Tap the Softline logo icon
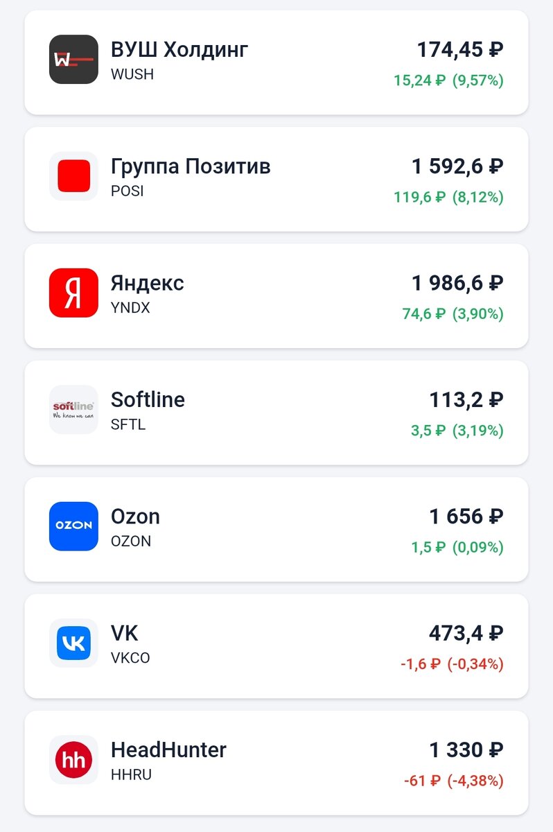553x832 pixels. 73,409
